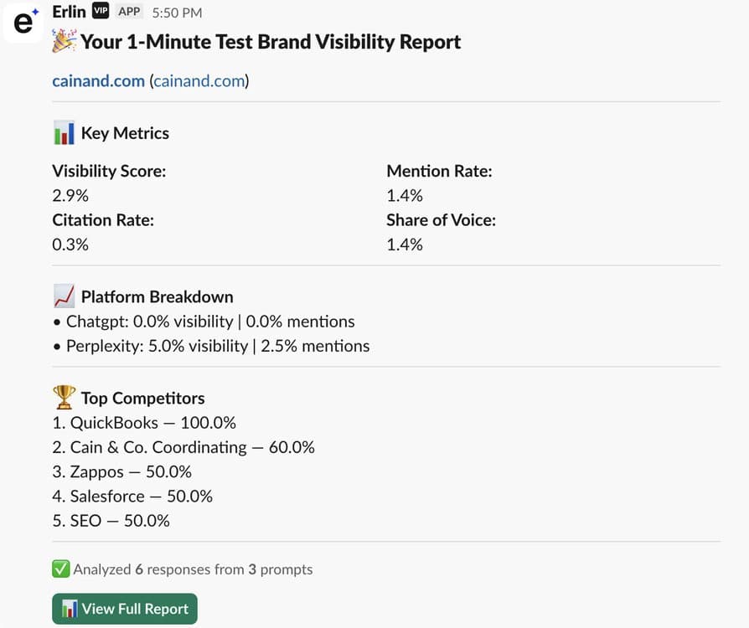Click the Key Metrics heading
The image size is (749, 628).
[x=125, y=133]
